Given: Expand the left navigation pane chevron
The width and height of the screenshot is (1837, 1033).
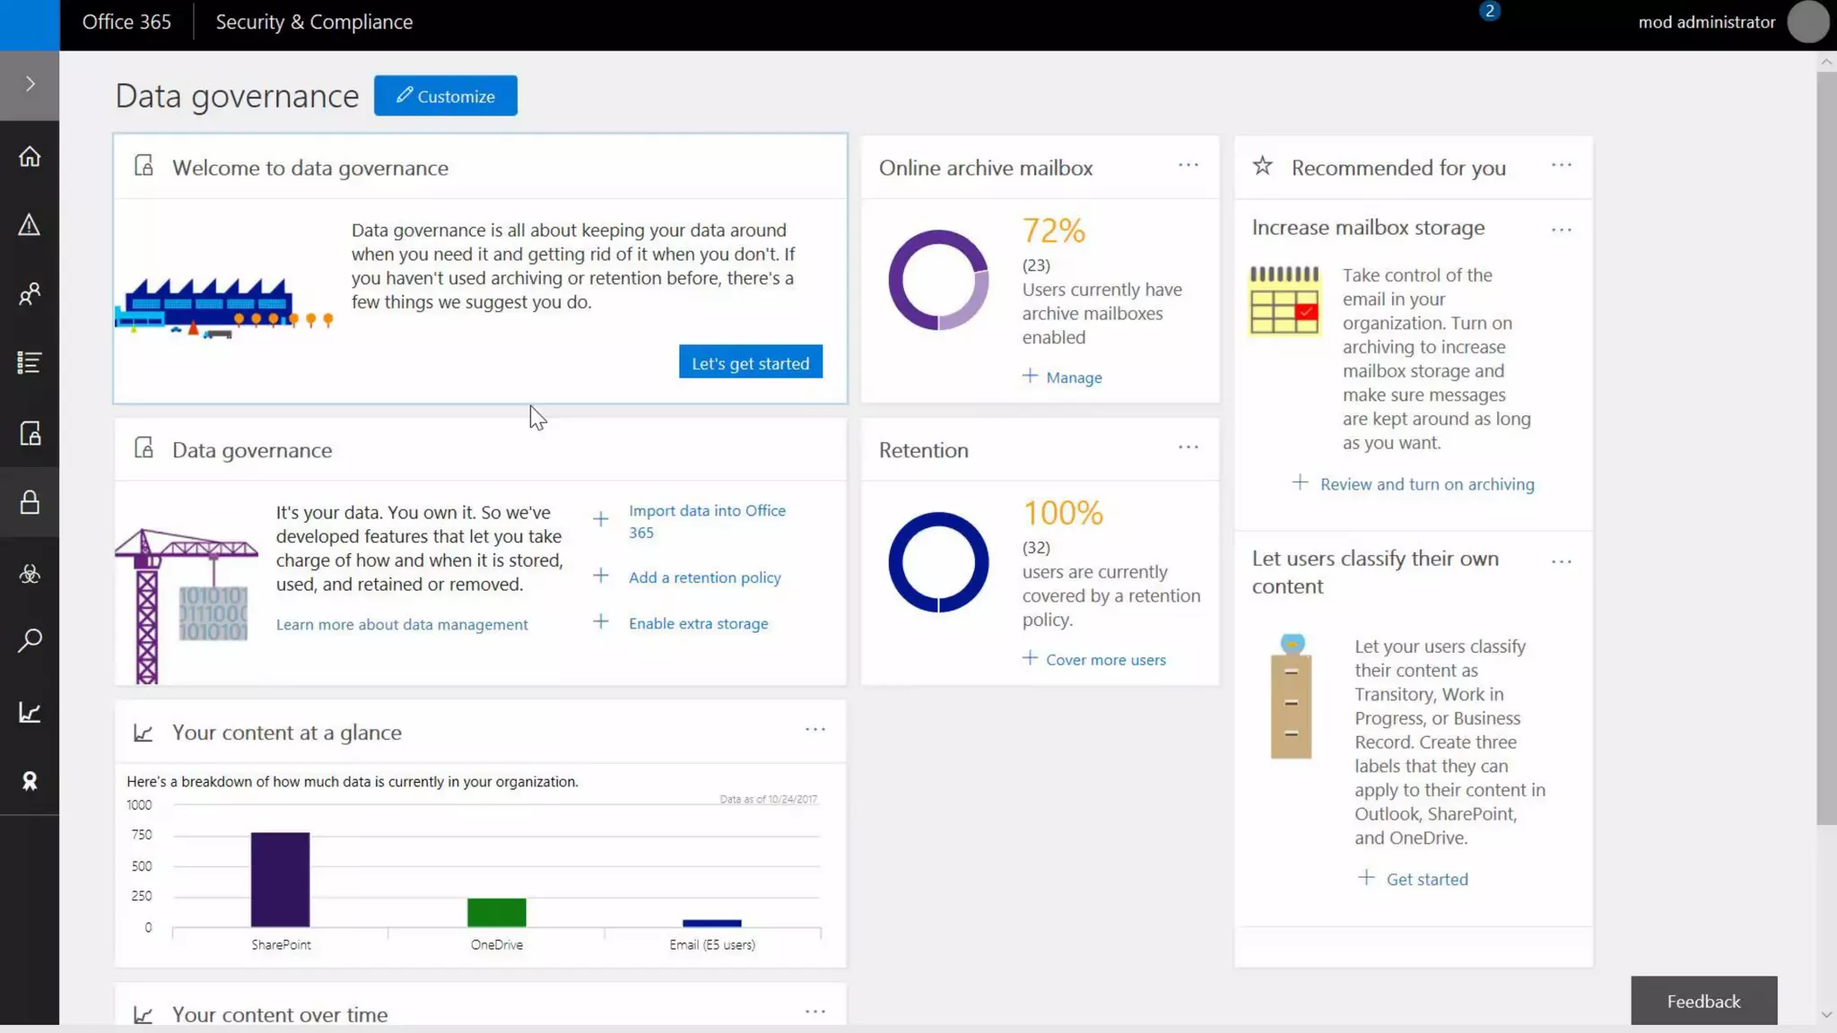Looking at the screenshot, I should click(30, 84).
